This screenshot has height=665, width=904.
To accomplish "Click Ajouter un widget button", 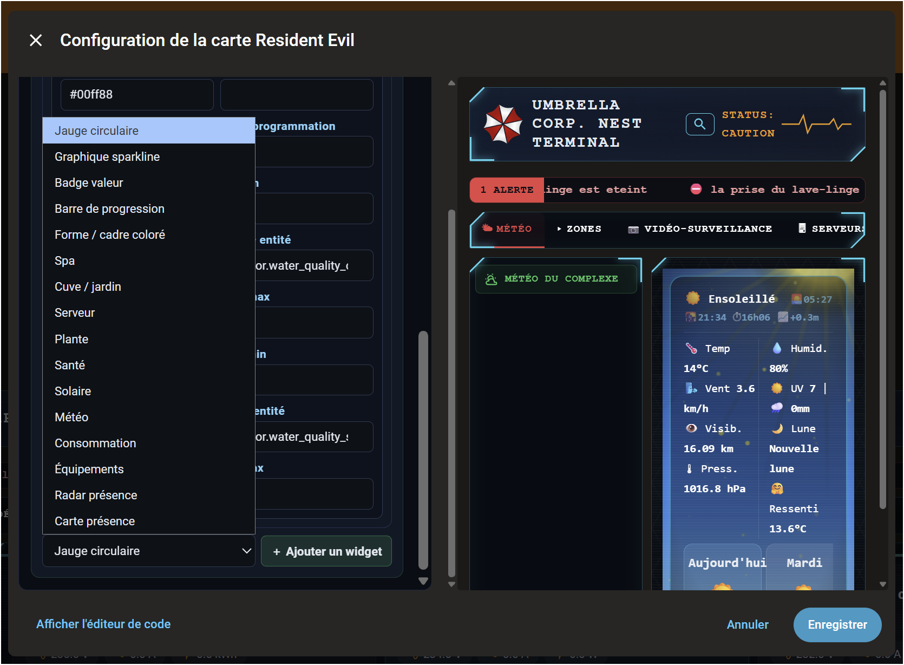I will [326, 551].
